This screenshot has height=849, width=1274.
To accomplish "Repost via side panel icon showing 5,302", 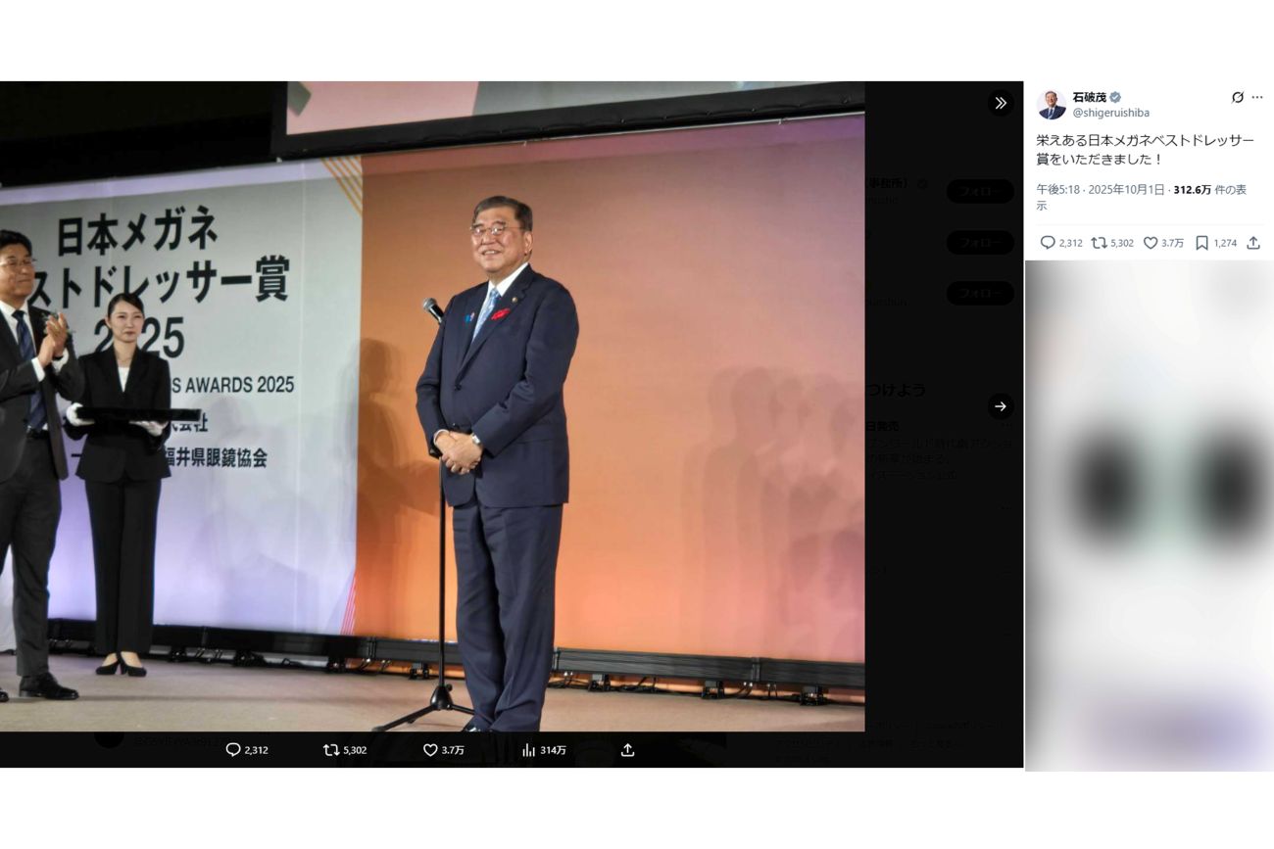I will [1100, 243].
